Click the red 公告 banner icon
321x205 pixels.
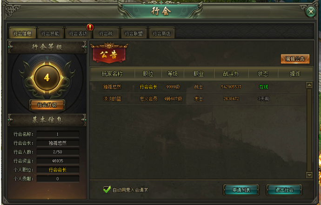coord(109,53)
